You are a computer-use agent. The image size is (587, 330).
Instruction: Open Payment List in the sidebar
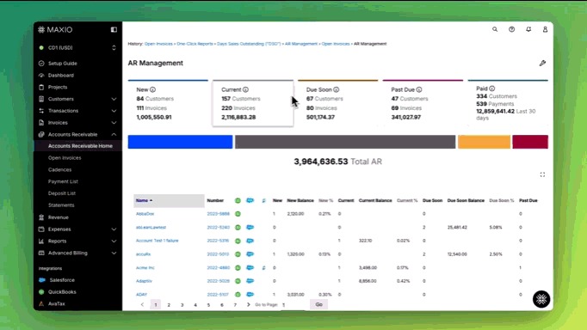coord(63,181)
